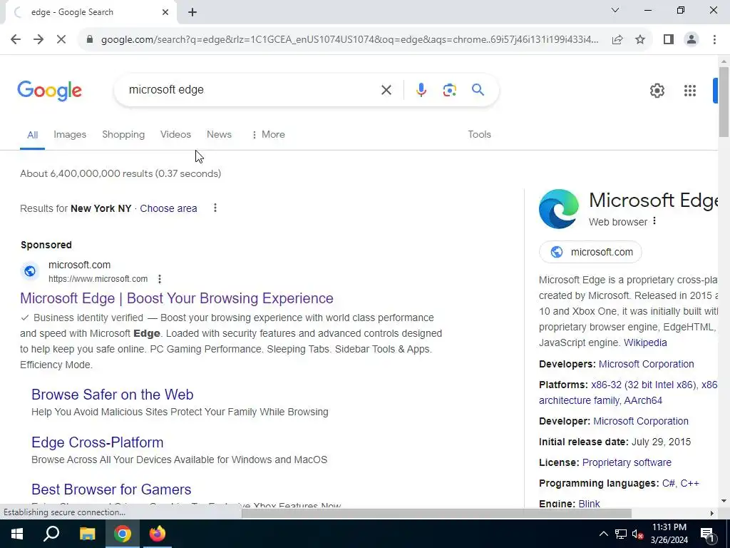The height and width of the screenshot is (548, 730).
Task: Select the All results tab
Action: 32,135
